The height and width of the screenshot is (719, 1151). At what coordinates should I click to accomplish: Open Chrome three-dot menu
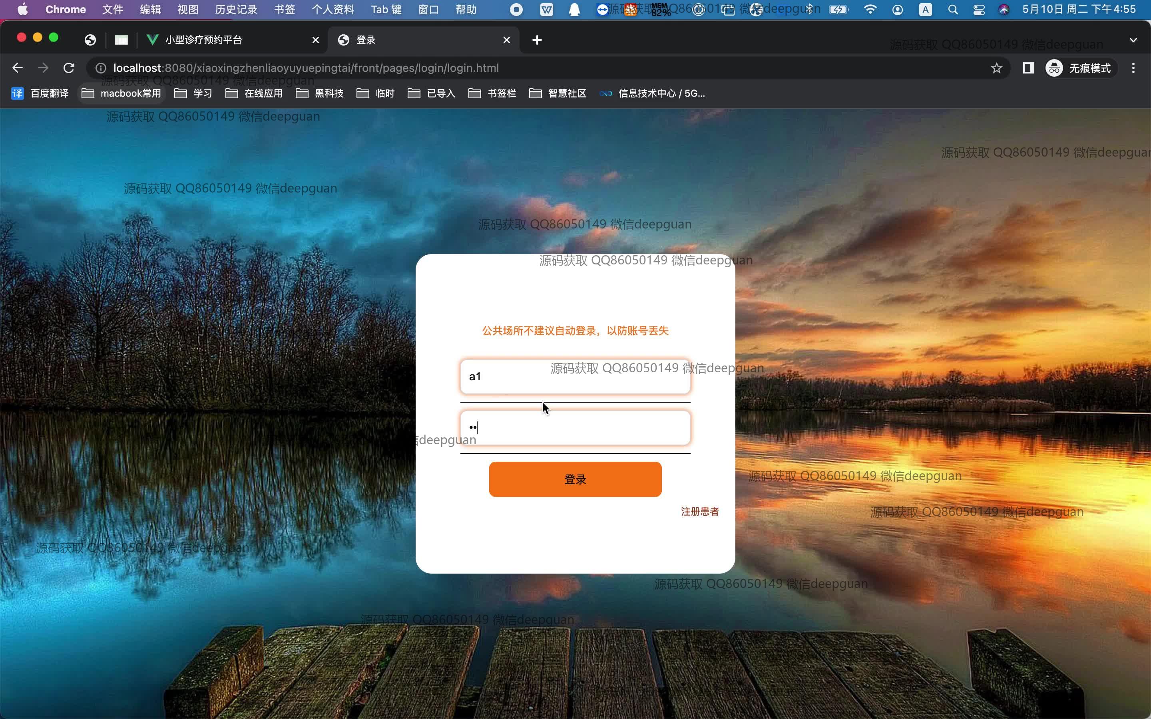tap(1133, 68)
